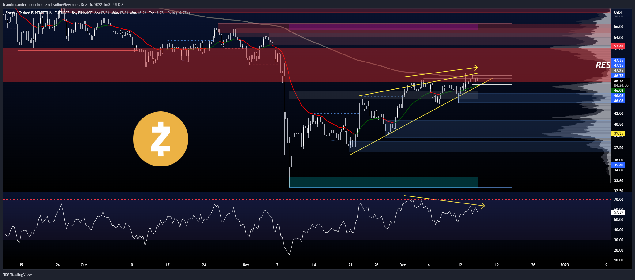
Task: Click the Nov month label on time axis
Action: point(246,265)
